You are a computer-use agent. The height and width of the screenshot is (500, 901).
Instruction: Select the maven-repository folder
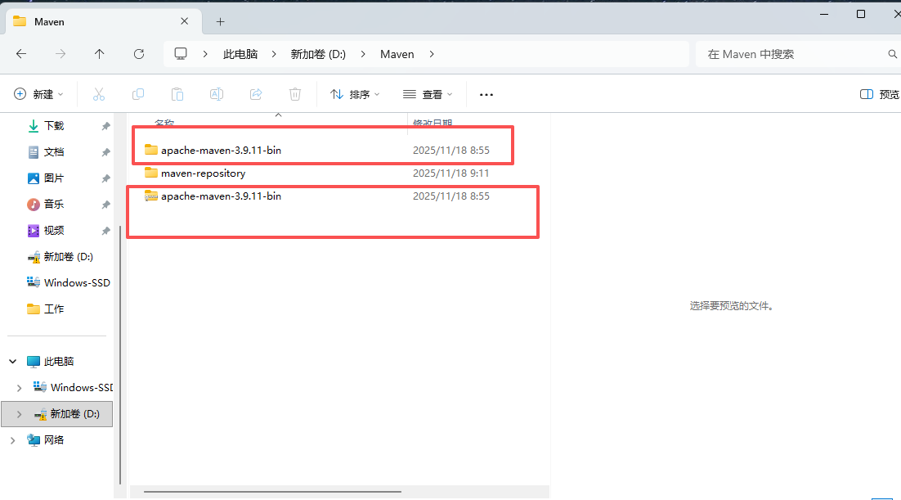pos(203,173)
